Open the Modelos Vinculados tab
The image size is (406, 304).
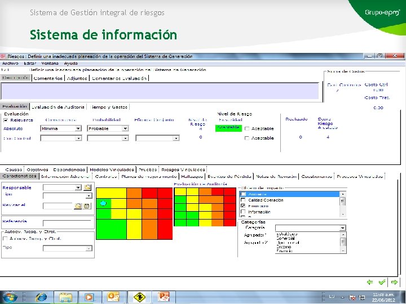[112, 169]
